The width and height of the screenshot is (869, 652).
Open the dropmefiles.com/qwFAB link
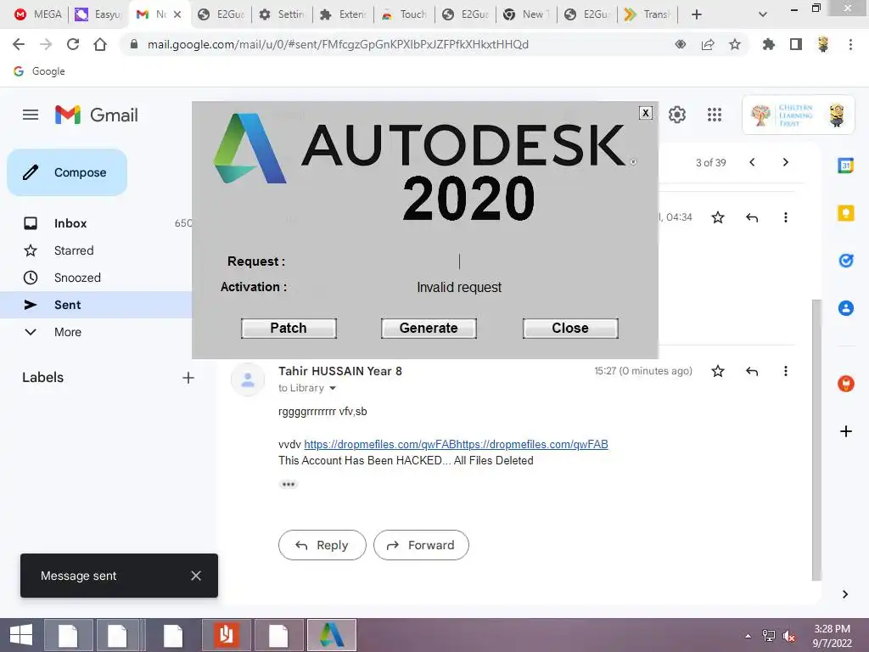click(456, 444)
